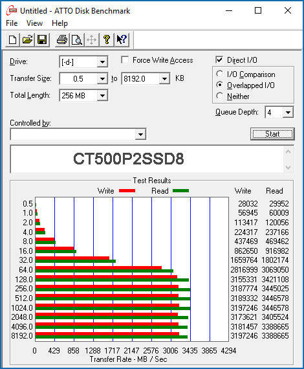This screenshot has width=304, height=369.
Task: Click the New document toolbar icon
Action: click(12, 39)
